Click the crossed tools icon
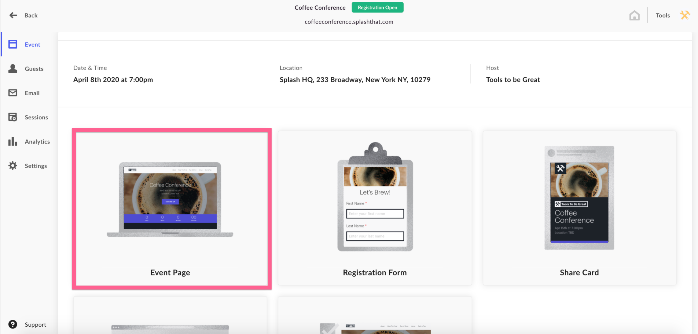The image size is (698, 334). click(x=685, y=15)
